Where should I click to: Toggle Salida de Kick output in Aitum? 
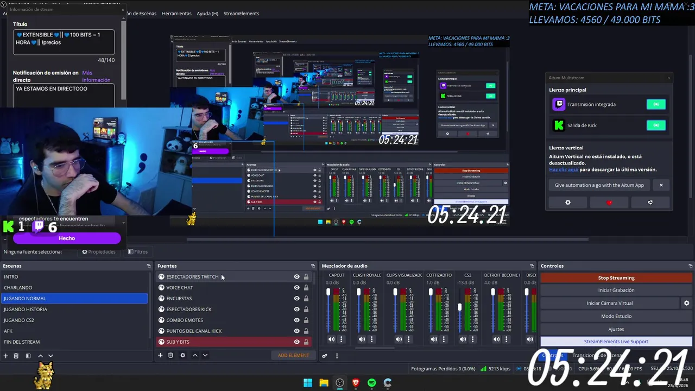[656, 125]
